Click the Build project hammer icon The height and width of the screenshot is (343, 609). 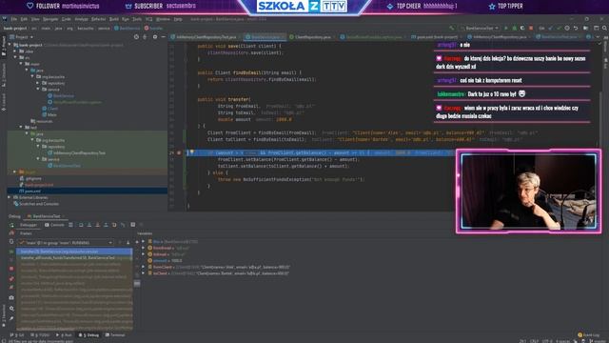(452, 28)
